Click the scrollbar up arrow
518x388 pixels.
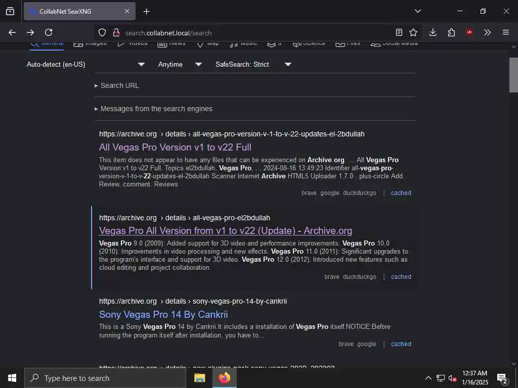point(513,47)
